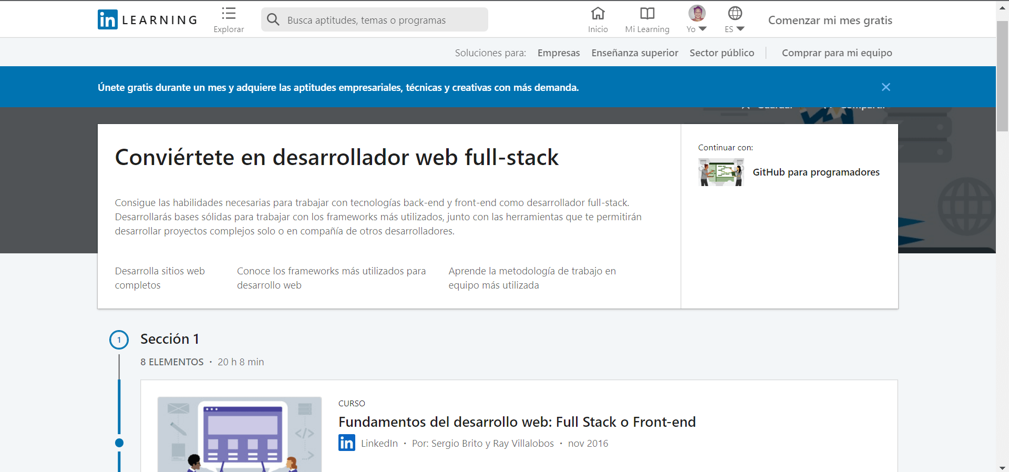The image size is (1009, 472).
Task: Click the Sección 1 circle marker
Action: (119, 340)
